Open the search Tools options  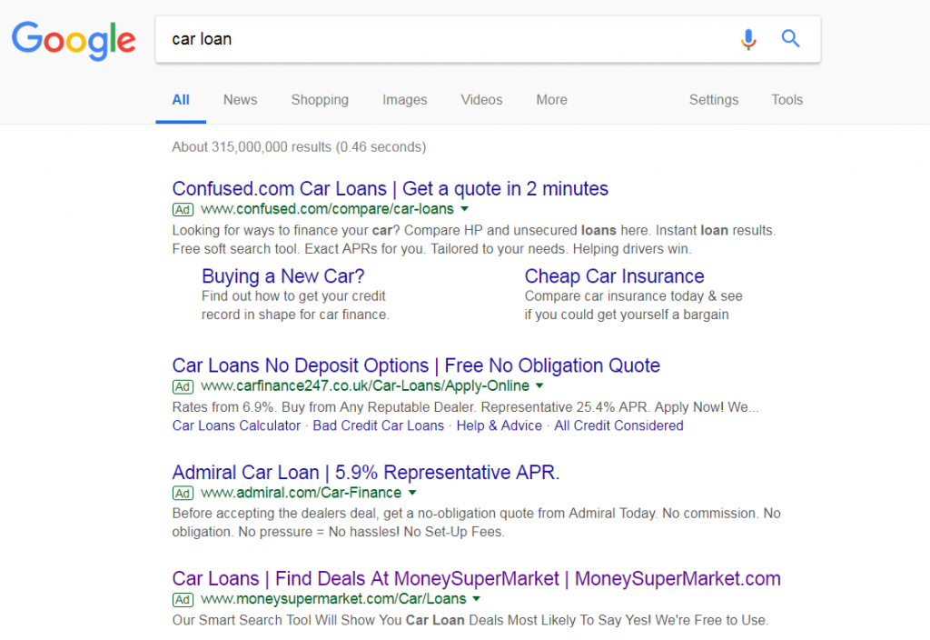(787, 100)
